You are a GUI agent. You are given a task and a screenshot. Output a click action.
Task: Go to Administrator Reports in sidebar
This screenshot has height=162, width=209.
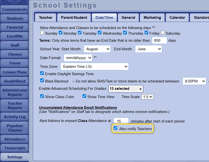coord(15,92)
